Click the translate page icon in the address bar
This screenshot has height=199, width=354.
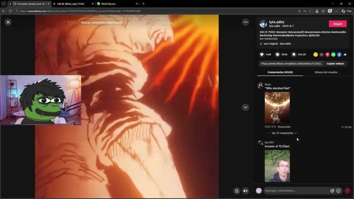tap(305, 11)
